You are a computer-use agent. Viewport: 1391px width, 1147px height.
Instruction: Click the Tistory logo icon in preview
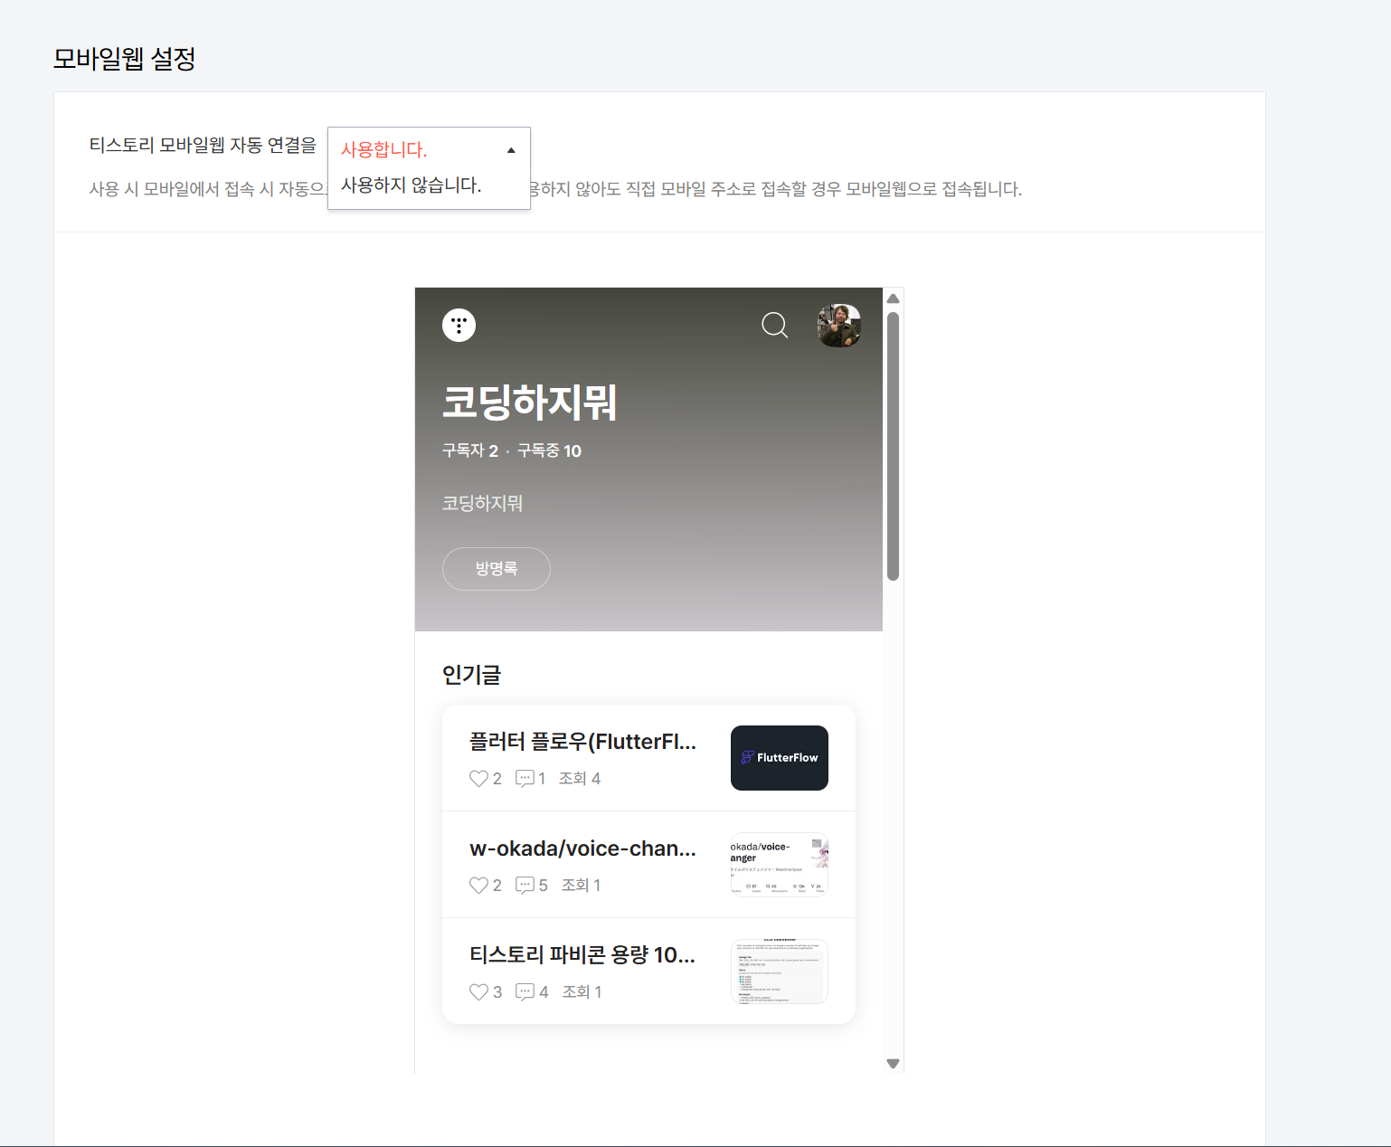click(459, 325)
